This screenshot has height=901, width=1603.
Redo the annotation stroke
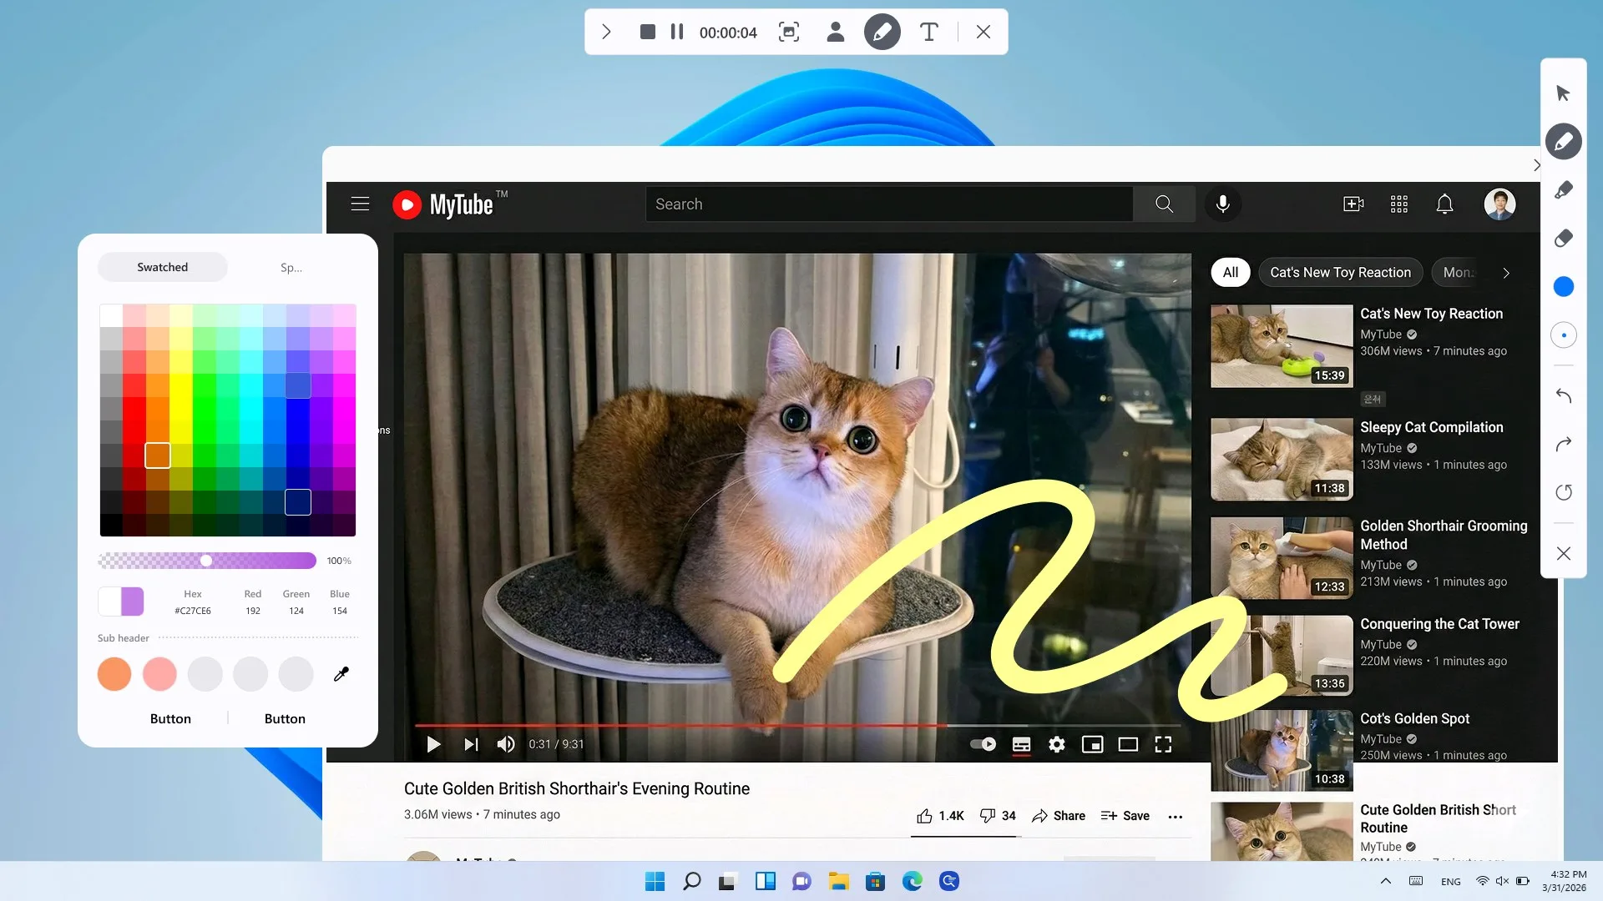click(x=1564, y=444)
